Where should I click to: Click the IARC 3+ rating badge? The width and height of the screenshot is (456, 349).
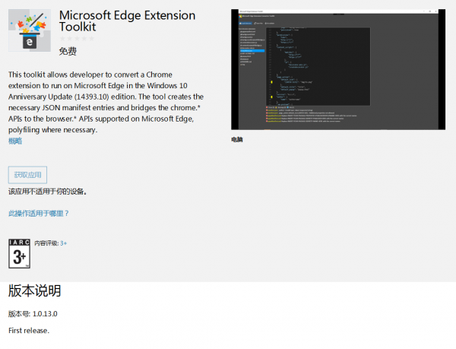click(19, 253)
